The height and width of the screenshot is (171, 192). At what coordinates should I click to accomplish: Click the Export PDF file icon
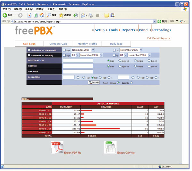tap(58, 147)
